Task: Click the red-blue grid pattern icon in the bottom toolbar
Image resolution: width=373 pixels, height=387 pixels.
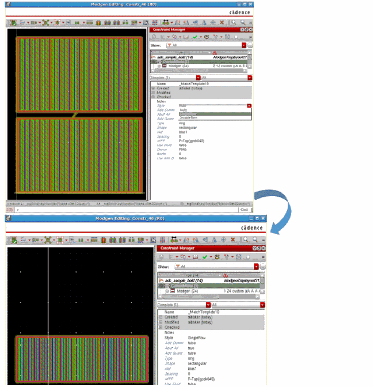Action: click(x=163, y=240)
